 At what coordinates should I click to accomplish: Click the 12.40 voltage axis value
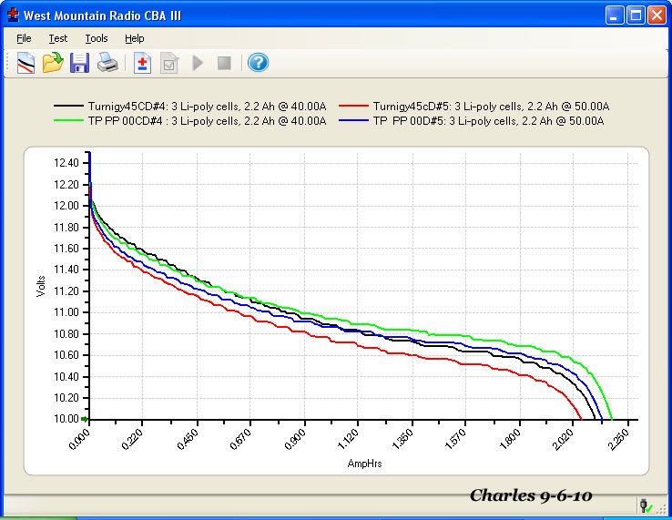coord(66,163)
